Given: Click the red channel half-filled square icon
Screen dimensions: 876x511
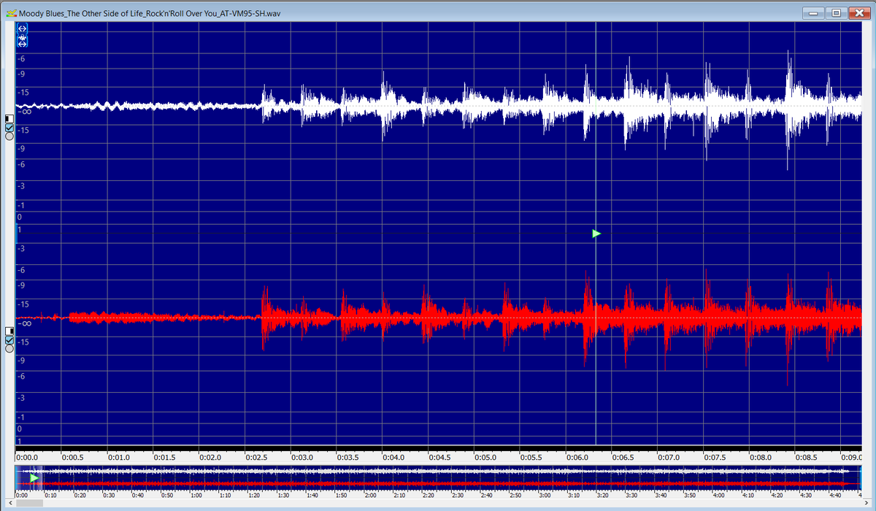Looking at the screenshot, I should coord(9,331).
